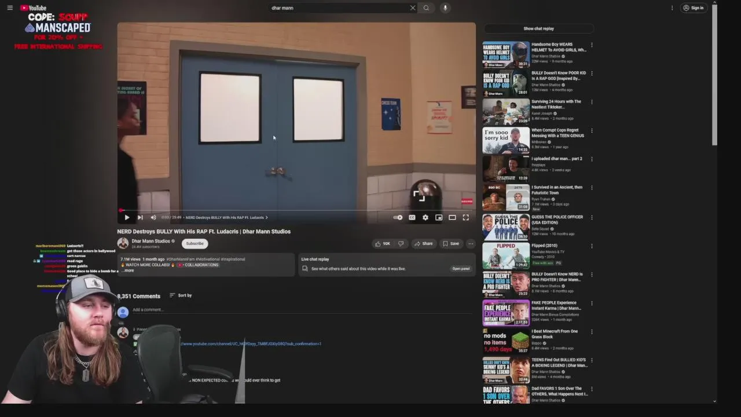Open title I Survived in an Ancient, then Futuristic Town
The width and height of the screenshot is (741, 417).
click(557, 190)
